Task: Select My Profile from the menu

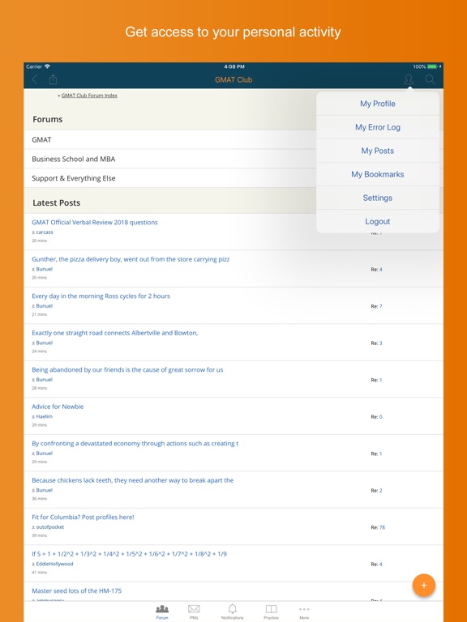Action: pos(378,104)
